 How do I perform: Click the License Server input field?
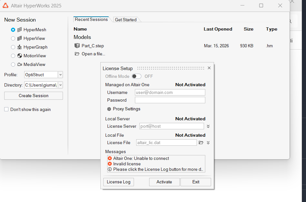pos(172,126)
